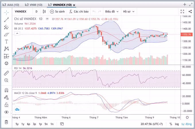The image size is (195, 129).
Task: Expand the Hồ sơ dropdown
Action: 129,12
